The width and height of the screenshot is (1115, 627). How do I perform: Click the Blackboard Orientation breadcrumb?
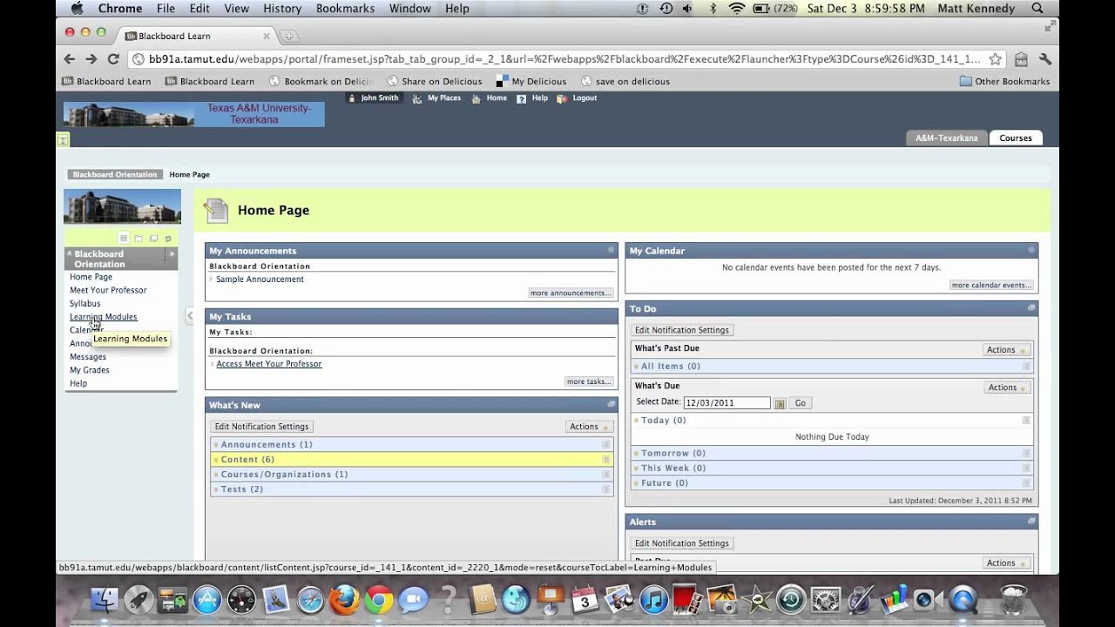click(x=115, y=174)
